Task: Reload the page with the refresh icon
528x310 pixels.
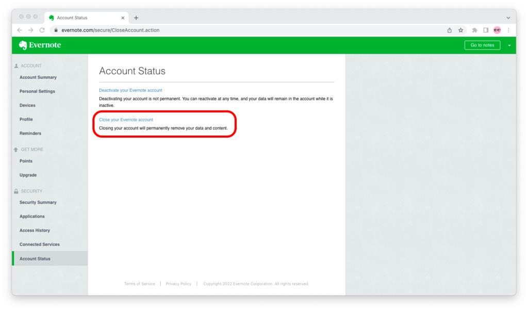Action: tap(42, 30)
